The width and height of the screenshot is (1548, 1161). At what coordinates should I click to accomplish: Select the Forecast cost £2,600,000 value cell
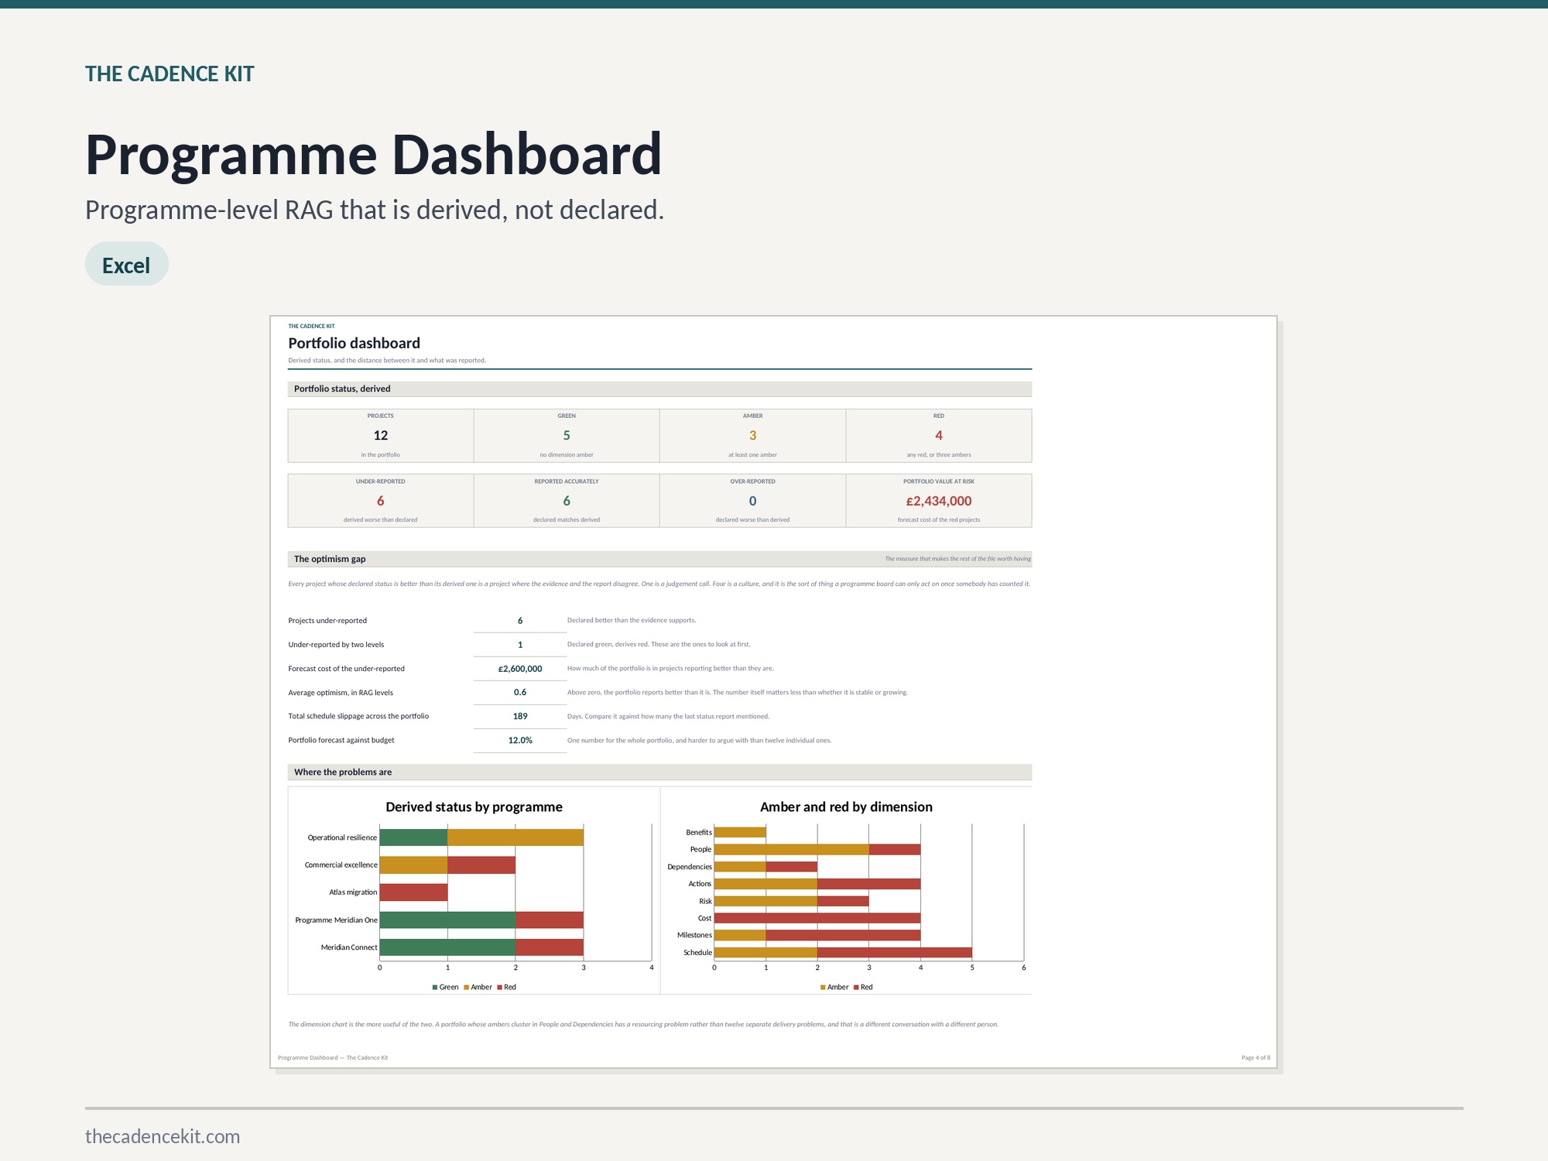click(520, 669)
